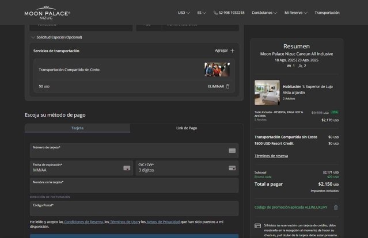
Task: Open Avisos de Privacidad link
Action: coord(163,222)
